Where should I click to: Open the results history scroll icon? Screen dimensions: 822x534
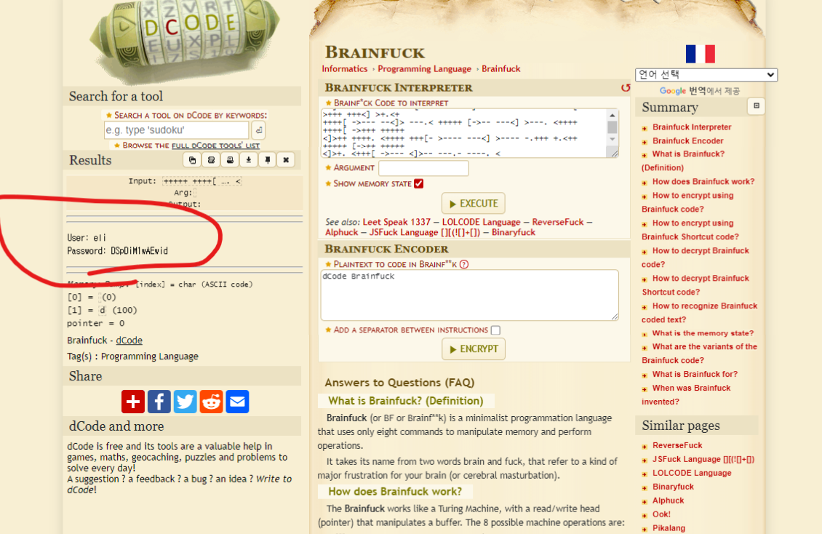click(x=211, y=160)
